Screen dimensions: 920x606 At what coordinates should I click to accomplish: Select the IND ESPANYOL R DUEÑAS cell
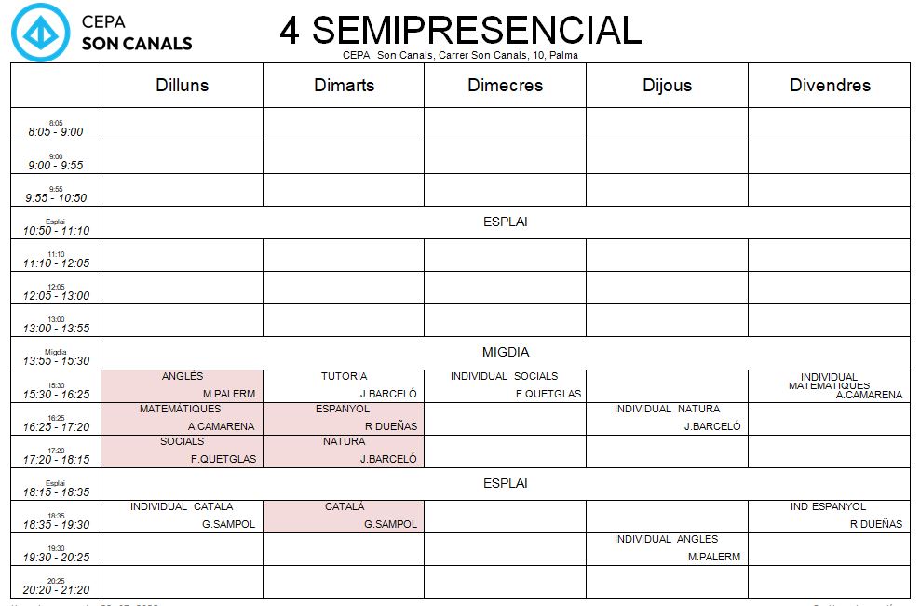pos(829,517)
